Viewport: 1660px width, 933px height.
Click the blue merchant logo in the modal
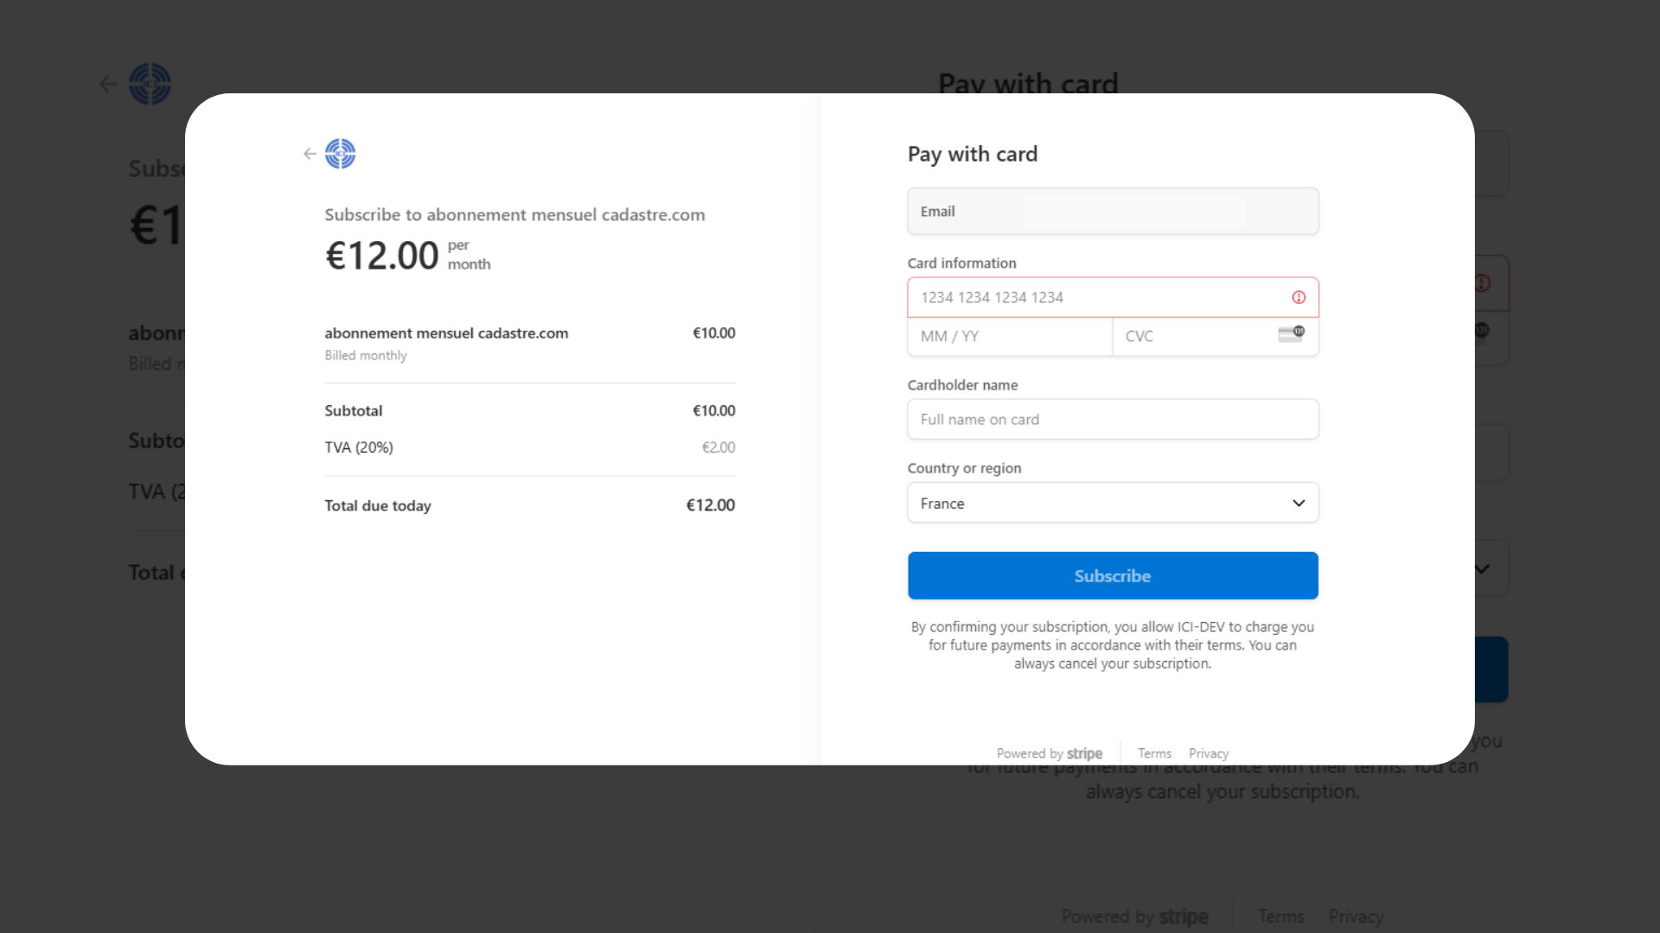point(340,154)
